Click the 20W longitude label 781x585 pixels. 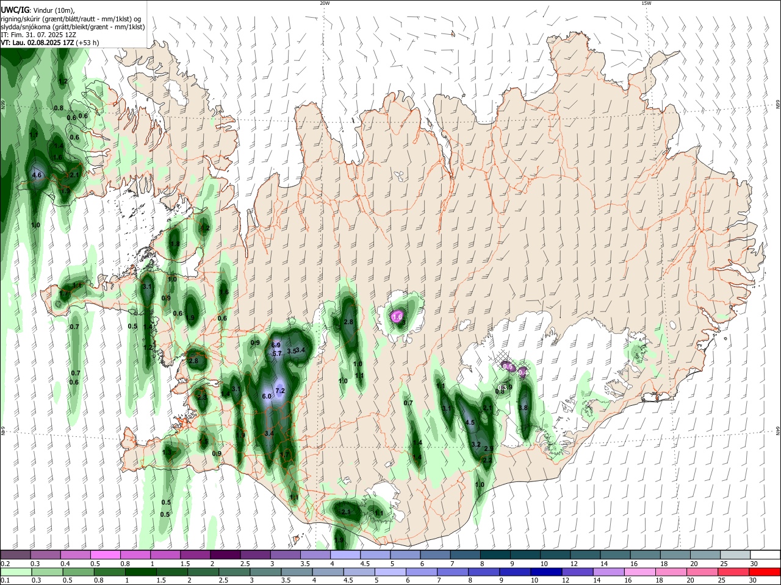coord(325,3)
